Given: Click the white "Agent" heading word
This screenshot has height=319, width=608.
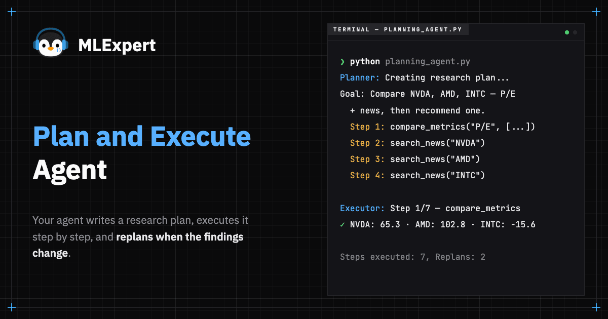Looking at the screenshot, I should click(x=70, y=171).
